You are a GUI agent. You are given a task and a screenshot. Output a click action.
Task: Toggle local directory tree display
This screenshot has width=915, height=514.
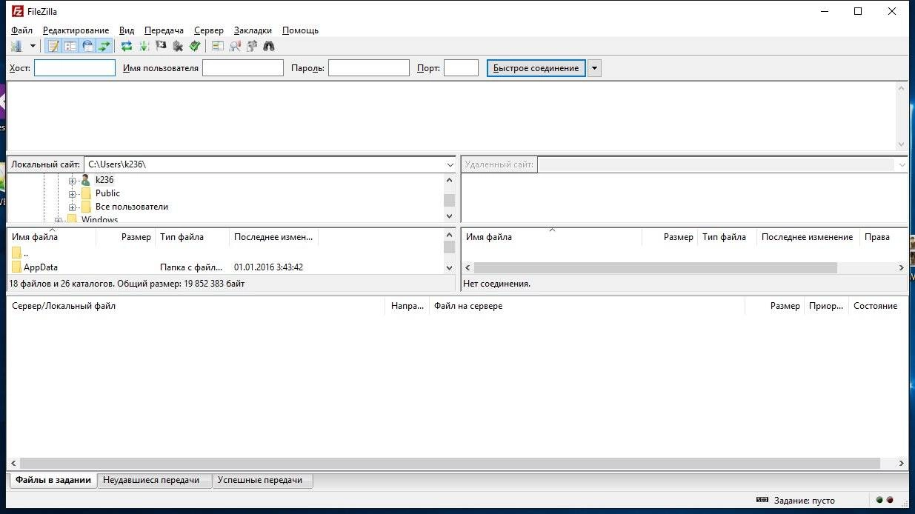[x=70, y=46]
